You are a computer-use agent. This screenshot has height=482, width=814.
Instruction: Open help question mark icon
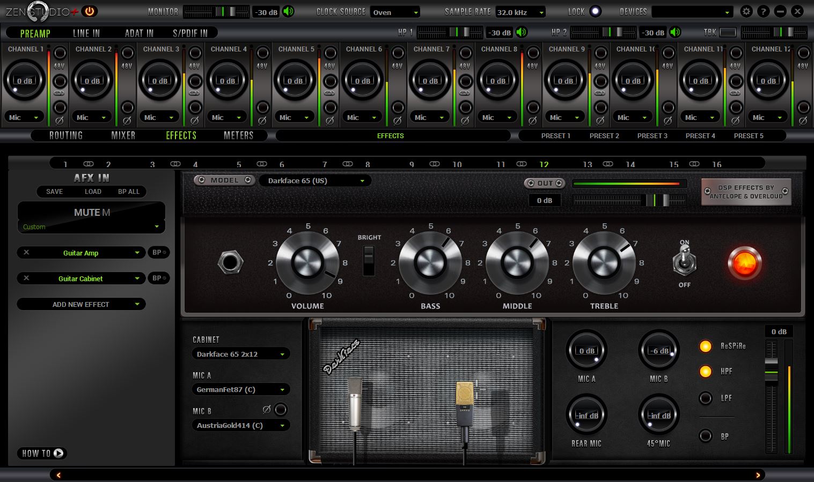point(764,11)
